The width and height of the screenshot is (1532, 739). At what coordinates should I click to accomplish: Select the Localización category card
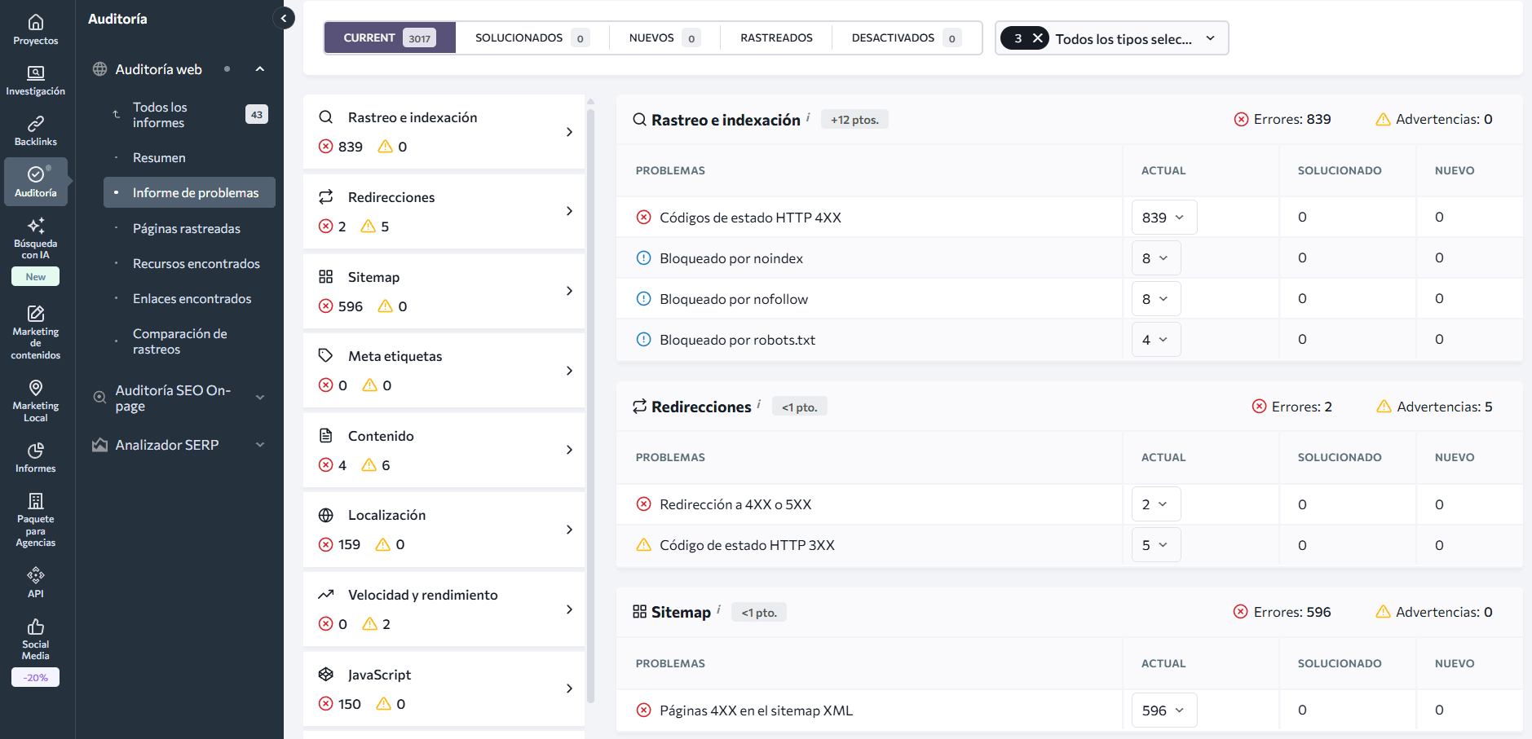coord(444,530)
